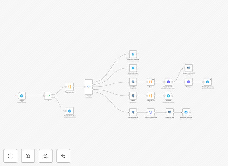Open the Add Data Postgres node
The height and width of the screenshot is (166, 228).
[x=133, y=82]
